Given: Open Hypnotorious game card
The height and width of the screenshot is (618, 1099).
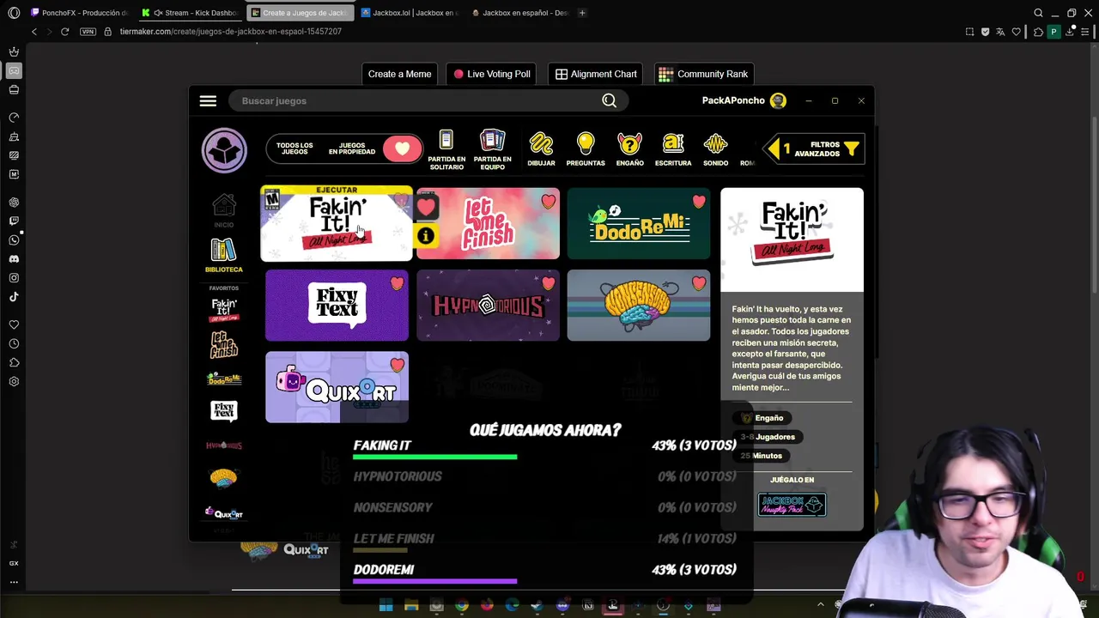Looking at the screenshot, I should 488,306.
